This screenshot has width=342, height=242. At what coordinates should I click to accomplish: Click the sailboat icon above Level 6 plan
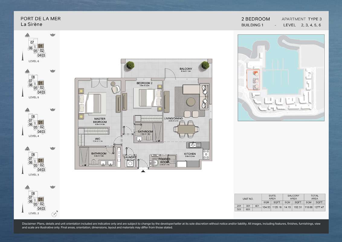(27, 35)
